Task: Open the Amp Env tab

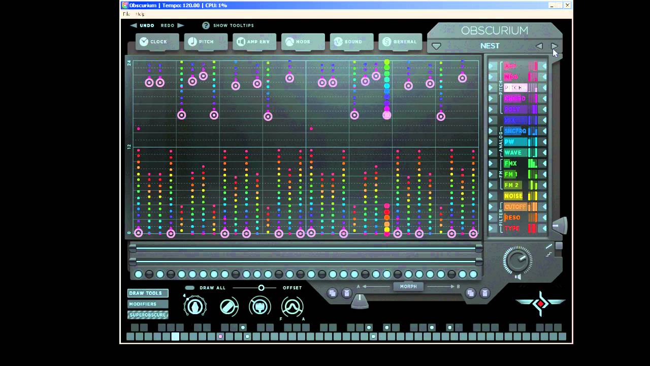Action: point(254,42)
